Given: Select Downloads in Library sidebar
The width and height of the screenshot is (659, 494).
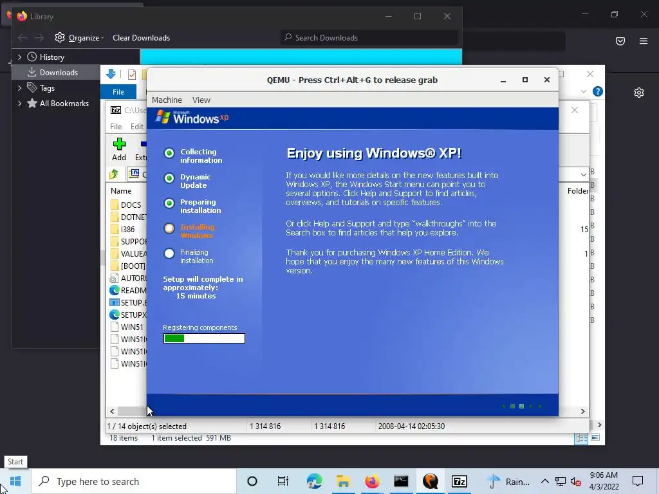Looking at the screenshot, I should coord(59,72).
